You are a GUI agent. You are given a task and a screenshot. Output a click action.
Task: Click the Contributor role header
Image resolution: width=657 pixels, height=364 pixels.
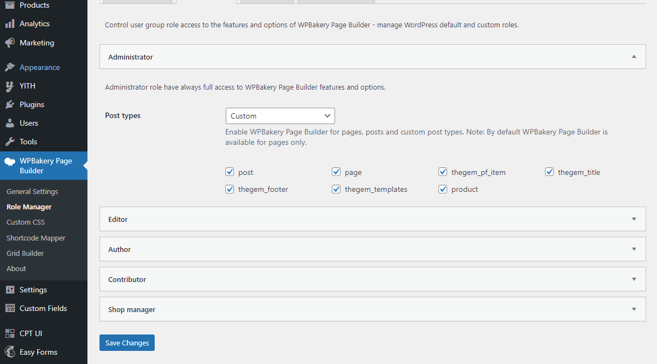(373, 279)
